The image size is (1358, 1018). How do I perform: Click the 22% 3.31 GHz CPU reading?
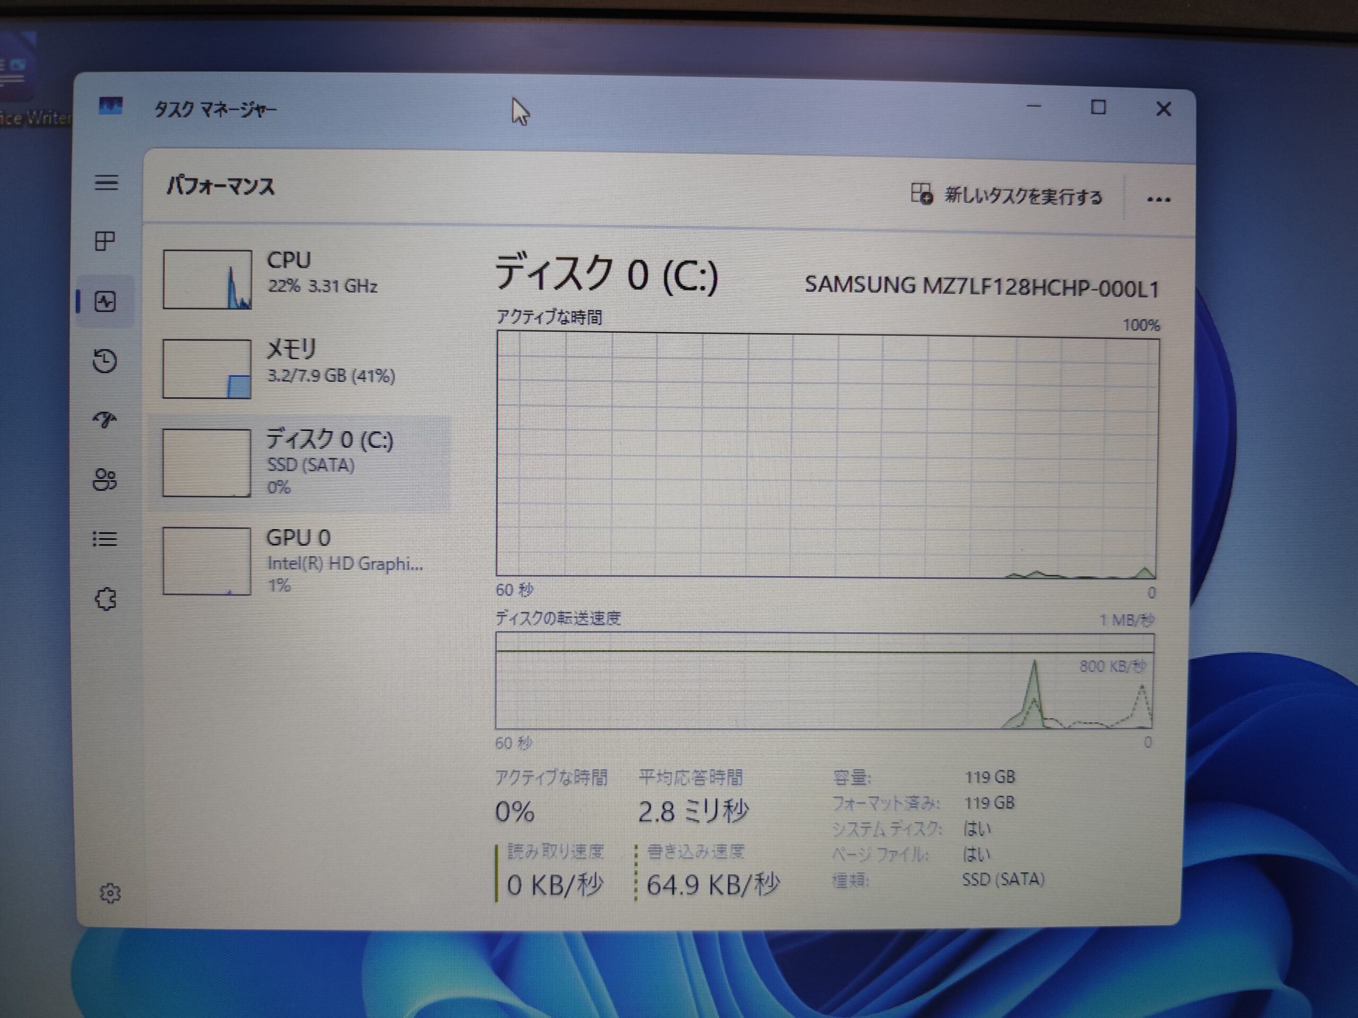323,286
